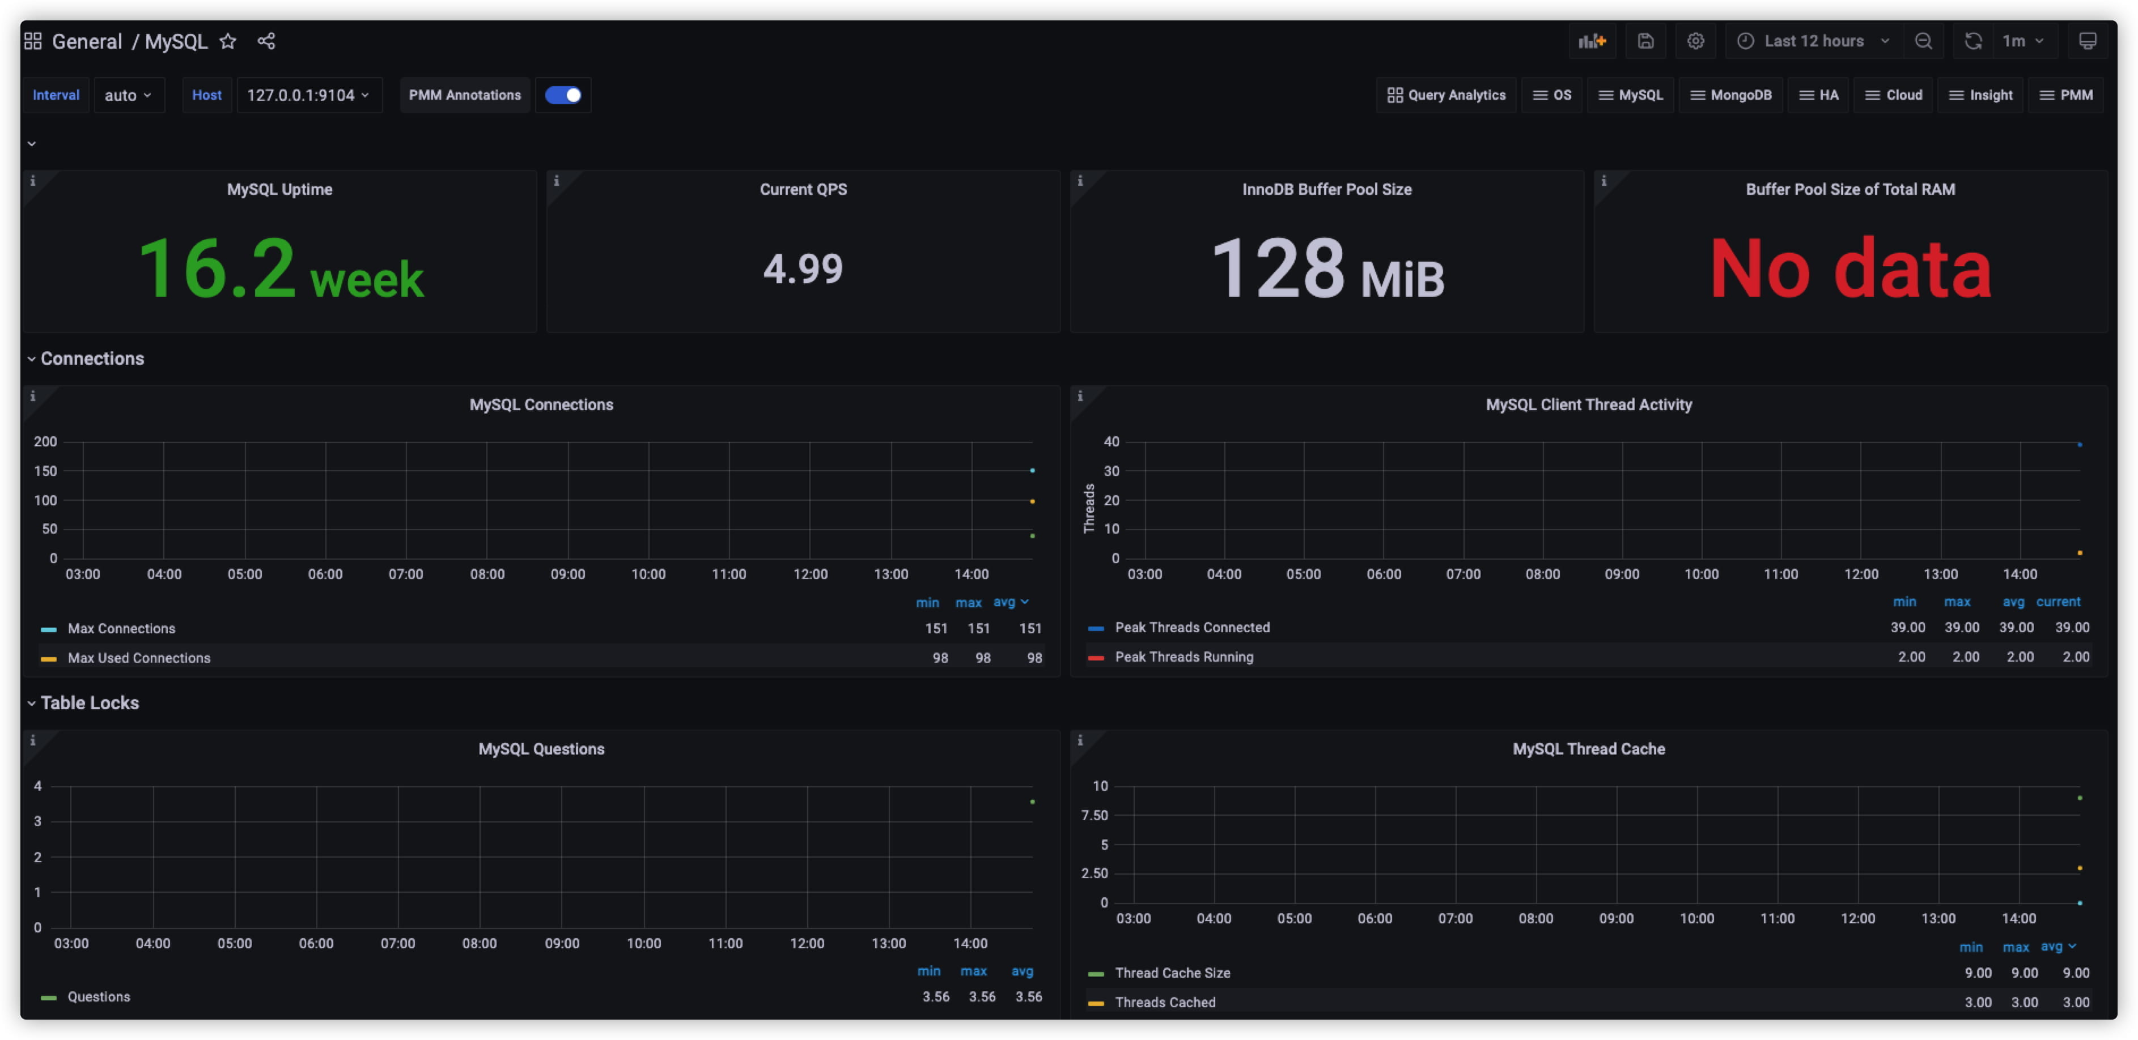The width and height of the screenshot is (2138, 1040).
Task: Open the MySQL dashboards menu
Action: [1630, 95]
